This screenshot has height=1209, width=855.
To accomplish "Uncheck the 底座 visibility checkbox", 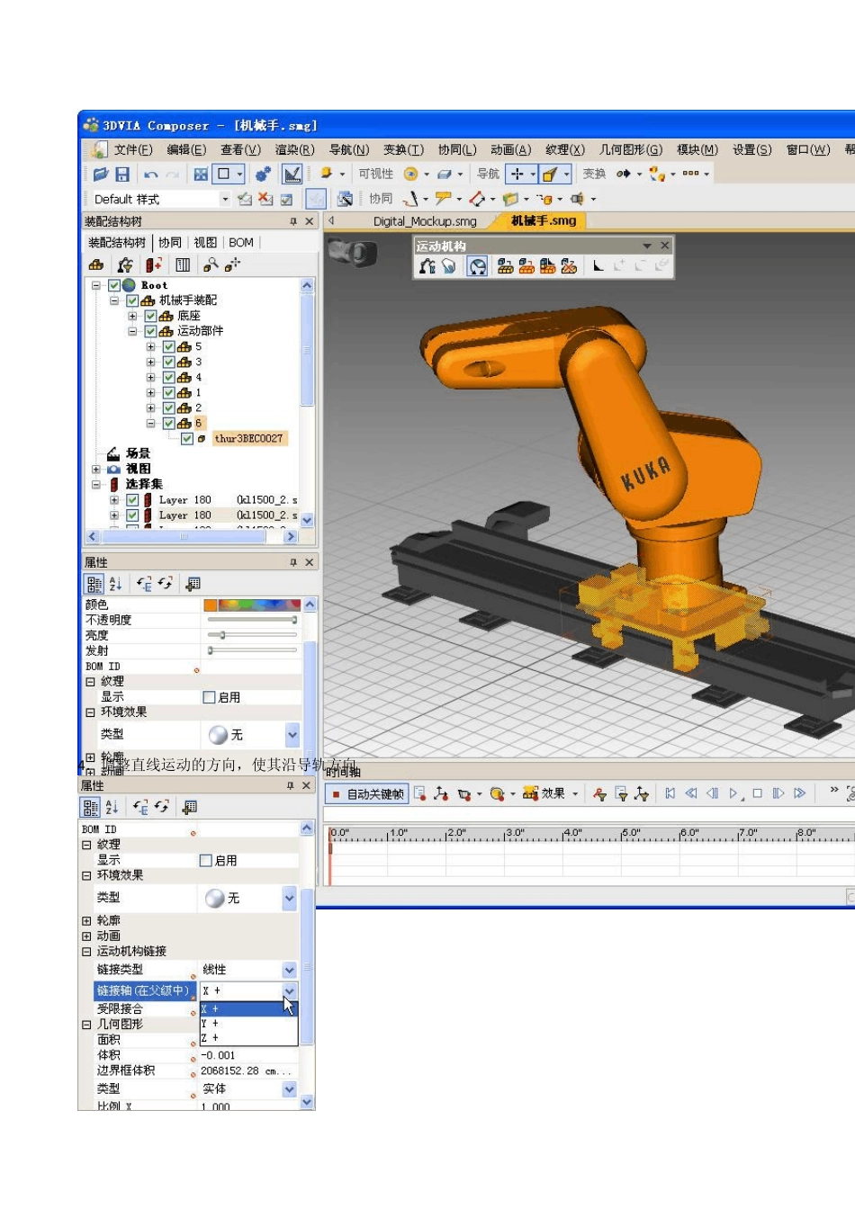I will tap(150, 316).
